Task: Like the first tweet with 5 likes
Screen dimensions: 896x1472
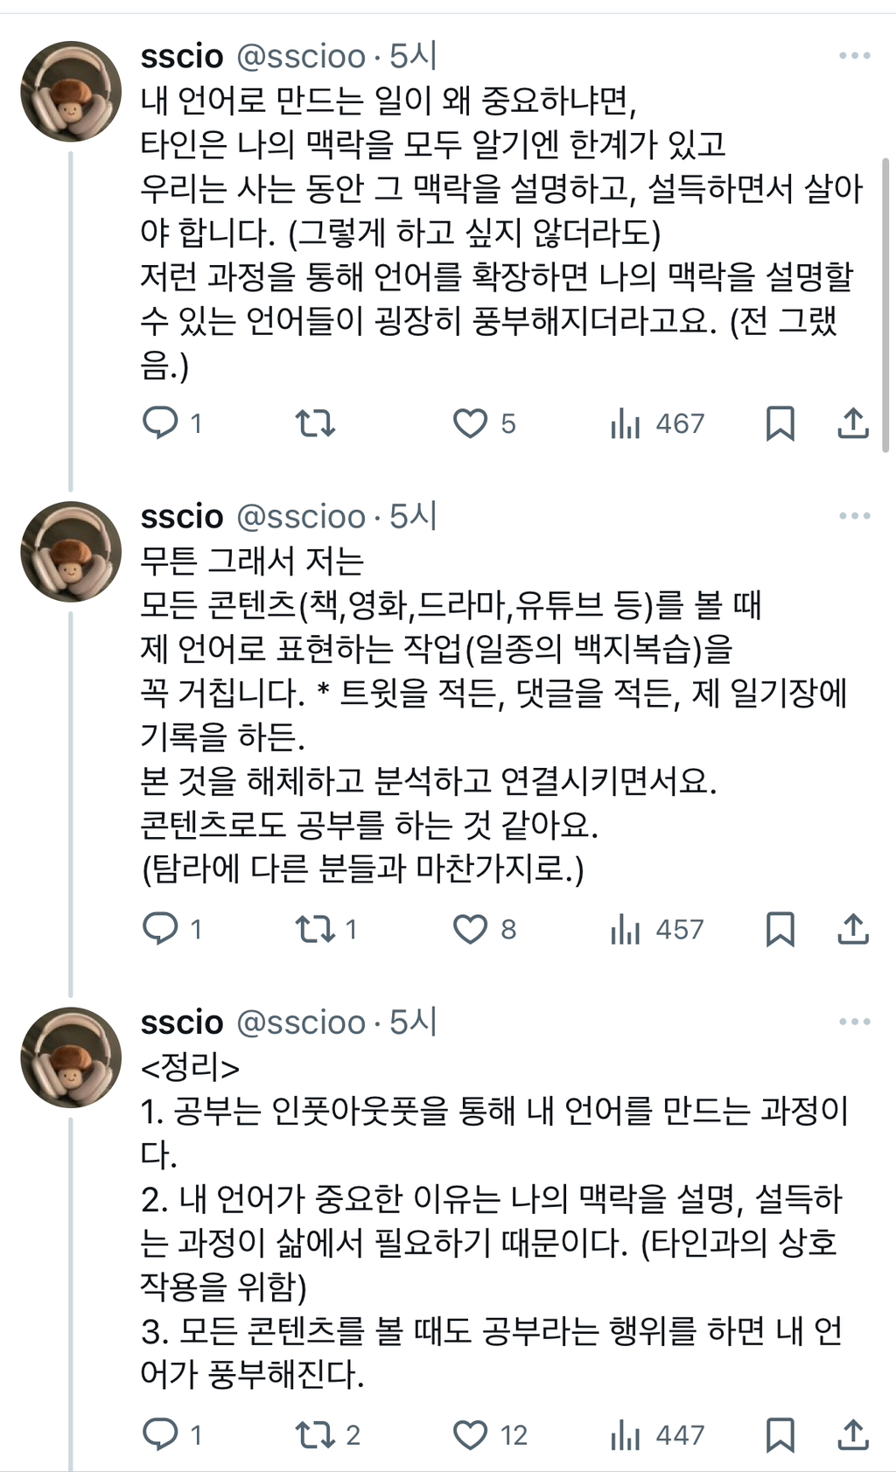Action: click(470, 423)
